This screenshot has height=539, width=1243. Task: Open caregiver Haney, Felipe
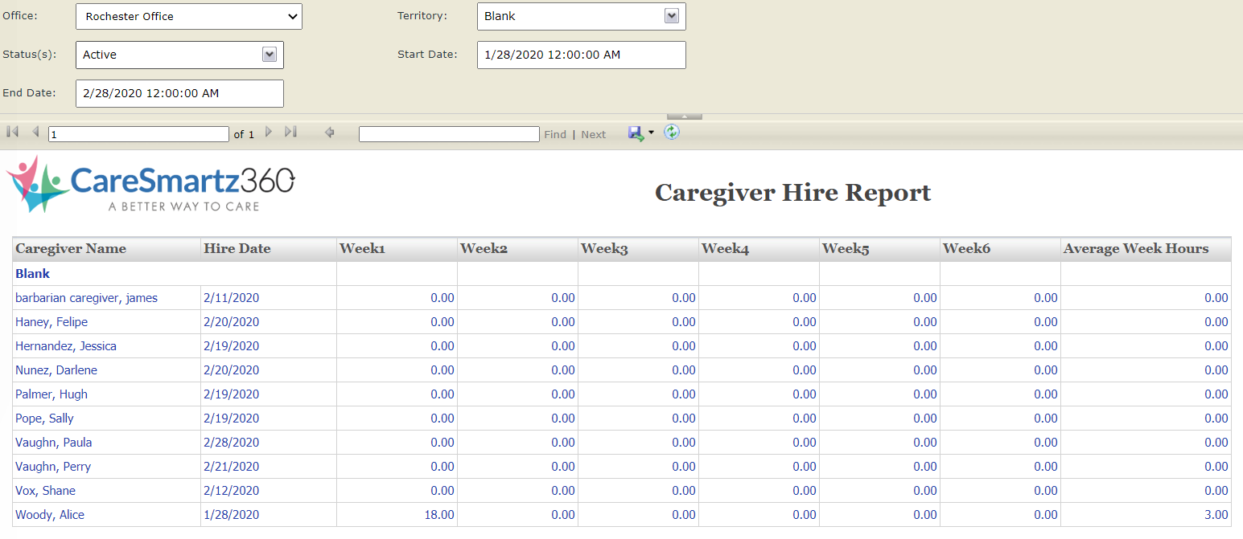click(x=51, y=322)
